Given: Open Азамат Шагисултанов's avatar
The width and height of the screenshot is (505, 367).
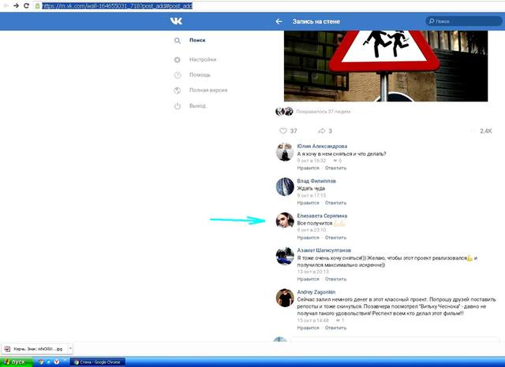Looking at the screenshot, I should point(285,256).
